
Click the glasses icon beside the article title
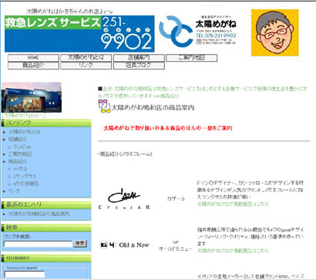coord(104,106)
